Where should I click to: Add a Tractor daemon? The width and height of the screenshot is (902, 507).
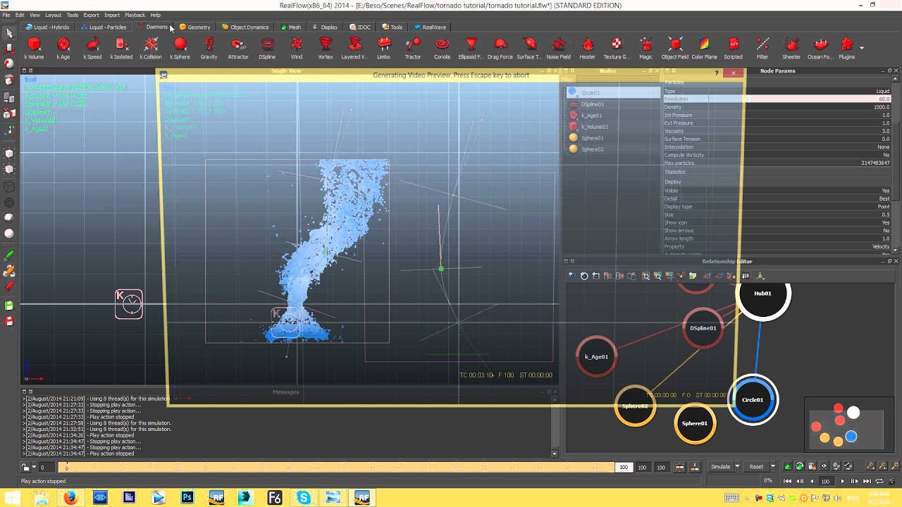click(x=413, y=48)
